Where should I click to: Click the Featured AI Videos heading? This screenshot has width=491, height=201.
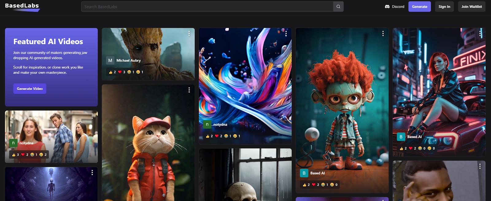48,41
